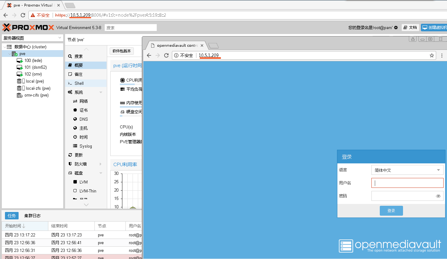Click the 文档 documentation button
The height and width of the screenshot is (259, 447).
point(410,28)
